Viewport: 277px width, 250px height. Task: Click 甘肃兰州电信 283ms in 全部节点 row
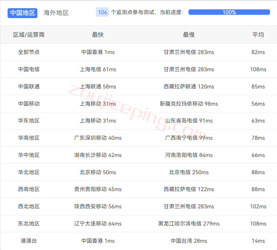pos(189,52)
